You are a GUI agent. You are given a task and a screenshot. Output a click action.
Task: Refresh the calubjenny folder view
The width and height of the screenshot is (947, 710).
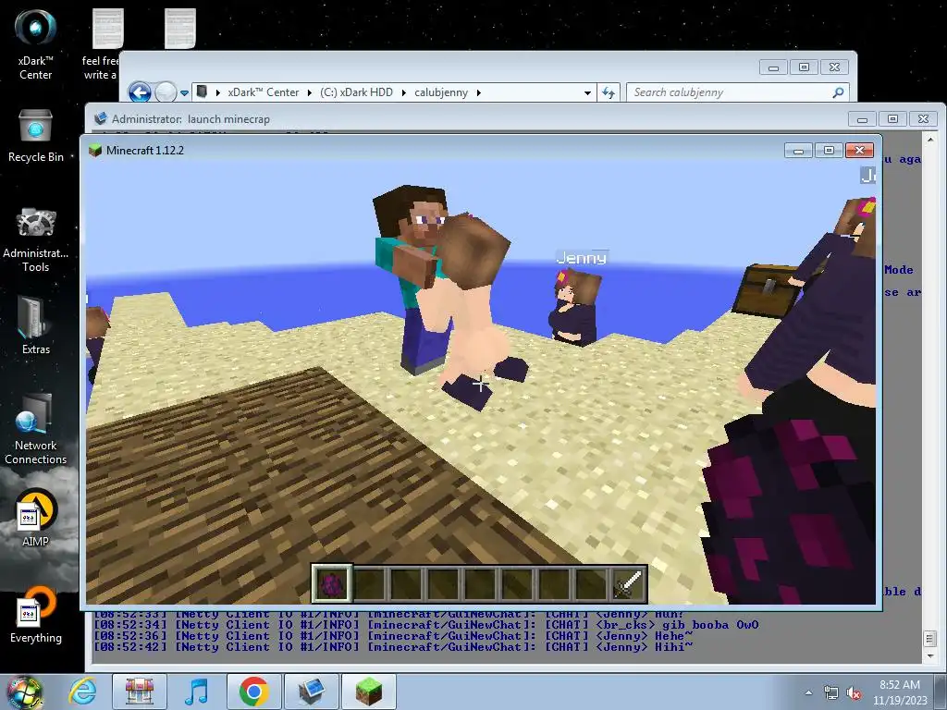(x=609, y=93)
